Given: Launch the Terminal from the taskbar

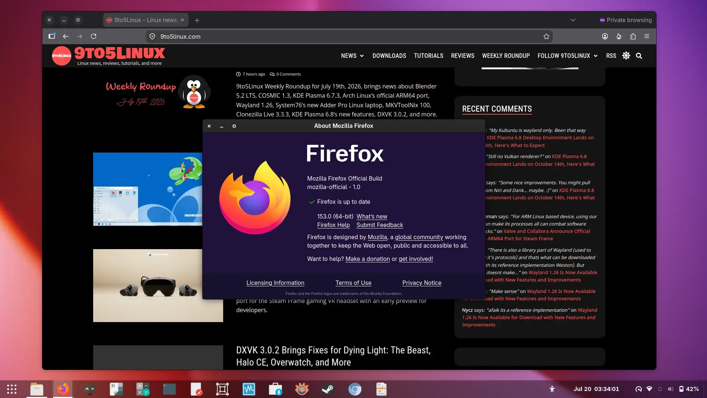Looking at the screenshot, I should click(169, 389).
